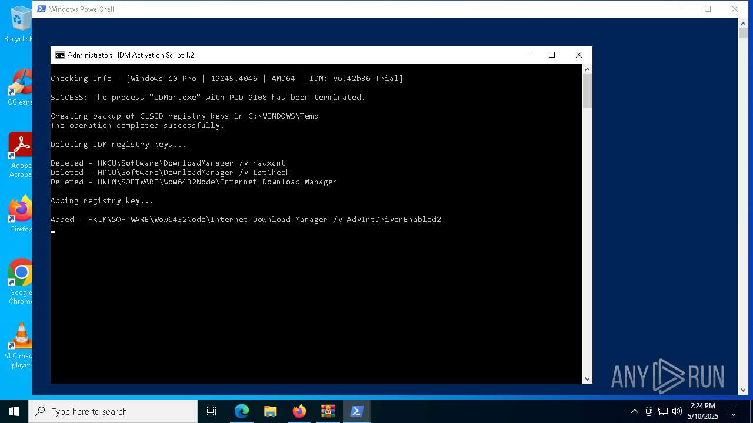Open the network status tray icon

point(662,411)
